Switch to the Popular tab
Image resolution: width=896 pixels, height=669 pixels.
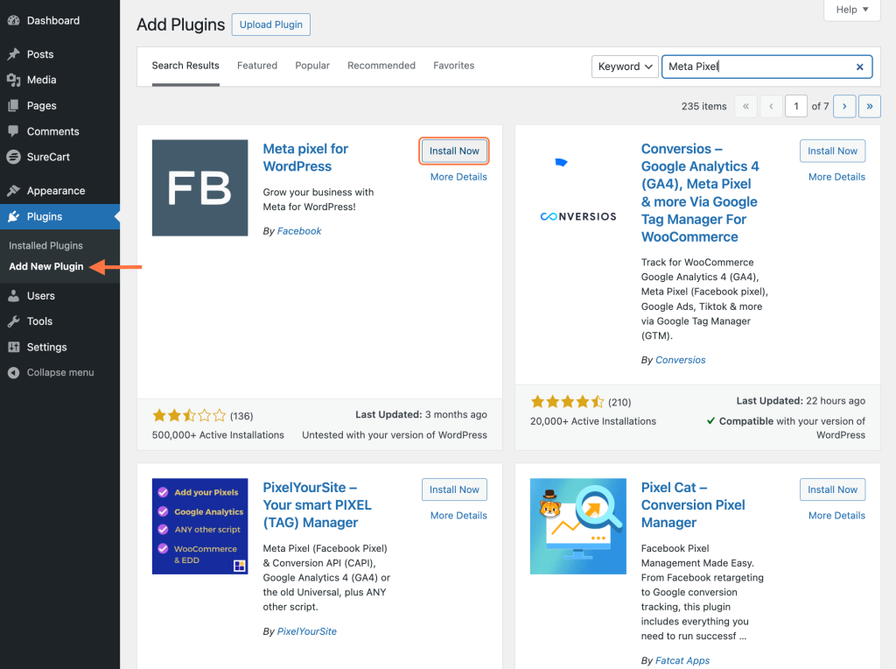point(312,66)
